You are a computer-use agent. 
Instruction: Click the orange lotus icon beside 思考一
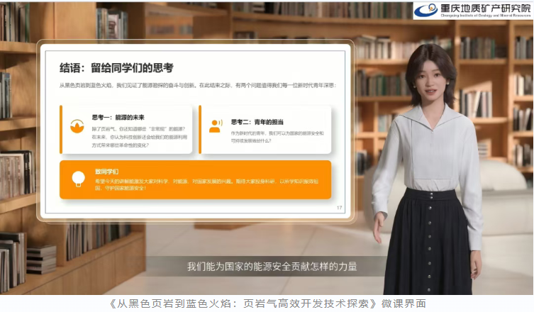pos(77,126)
